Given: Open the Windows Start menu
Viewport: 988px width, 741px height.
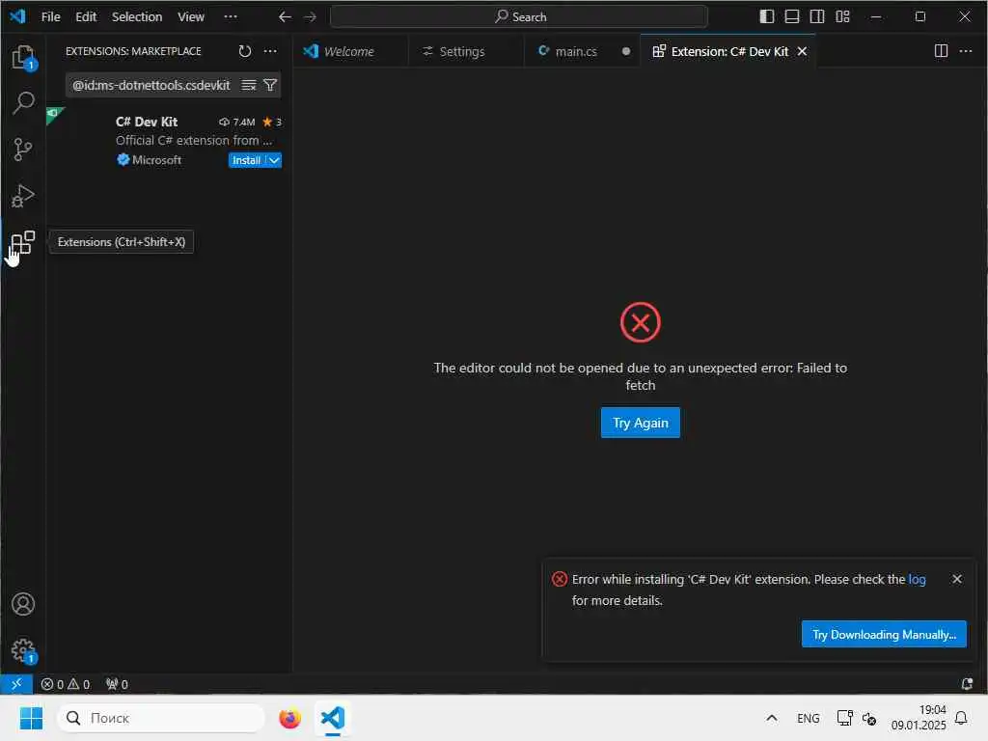Looking at the screenshot, I should click(31, 718).
